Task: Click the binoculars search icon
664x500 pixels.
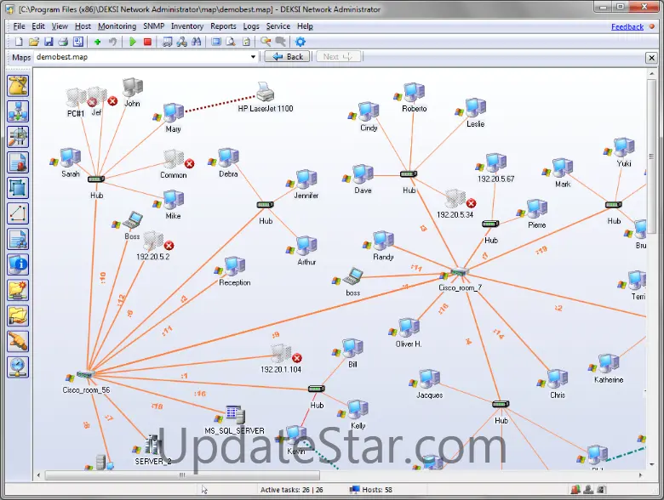Action: click(197, 42)
